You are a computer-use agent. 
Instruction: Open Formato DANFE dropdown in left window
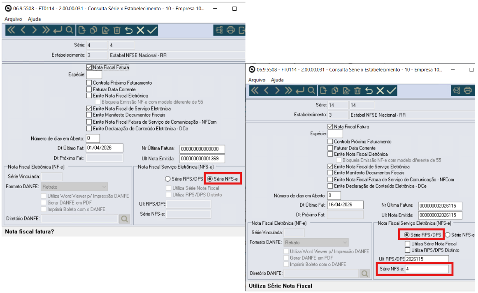pos(74,187)
